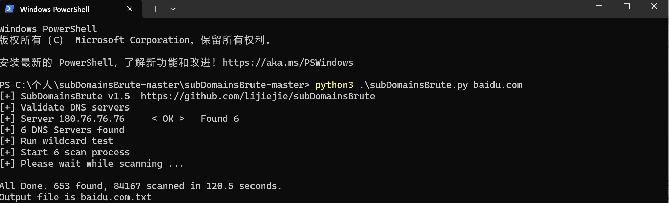Click the python3 command text

pyautogui.click(x=334, y=85)
